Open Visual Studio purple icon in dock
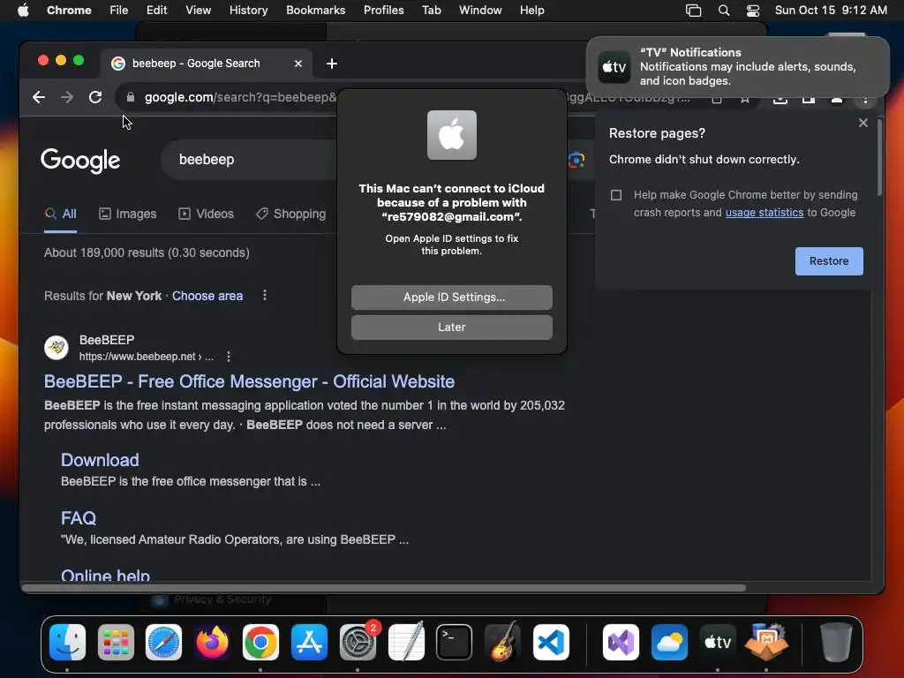This screenshot has height=678, width=904. 621,643
